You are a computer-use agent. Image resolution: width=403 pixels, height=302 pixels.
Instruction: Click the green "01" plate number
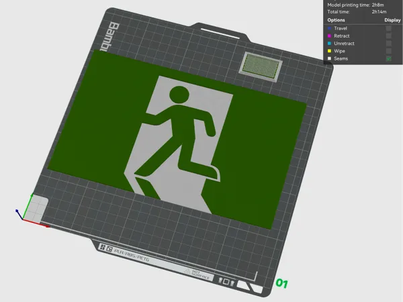tap(281, 283)
